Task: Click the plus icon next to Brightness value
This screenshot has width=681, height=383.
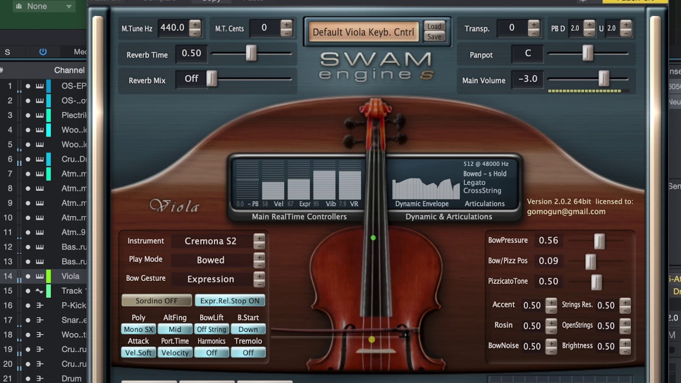Action: 625,343
